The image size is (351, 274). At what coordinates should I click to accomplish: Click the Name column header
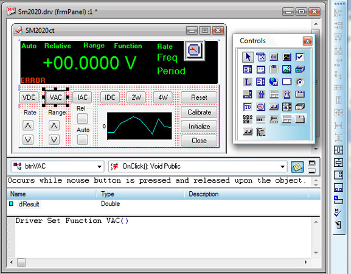coord(52,194)
